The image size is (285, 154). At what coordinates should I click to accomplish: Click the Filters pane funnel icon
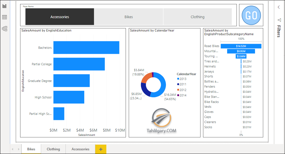(279, 20)
